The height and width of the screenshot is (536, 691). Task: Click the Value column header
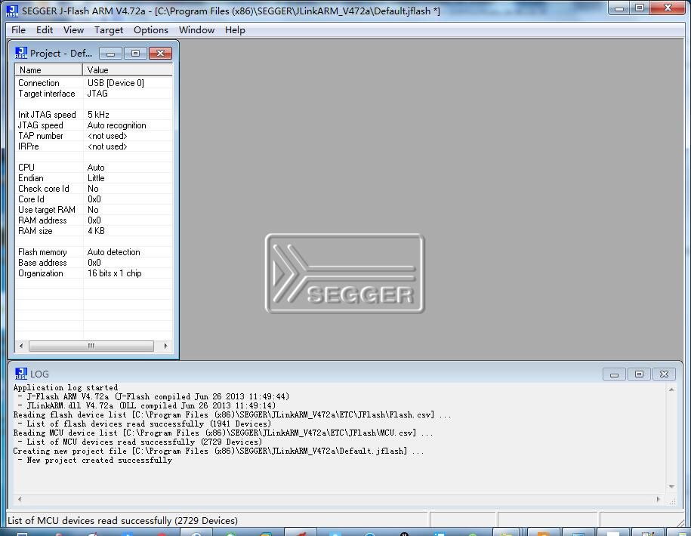128,70
